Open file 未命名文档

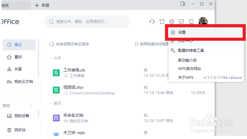[73, 115]
